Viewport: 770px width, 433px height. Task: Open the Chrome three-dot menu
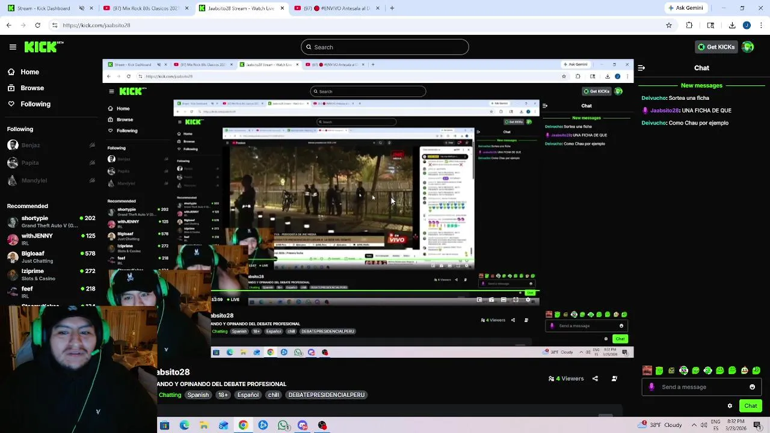click(x=761, y=25)
